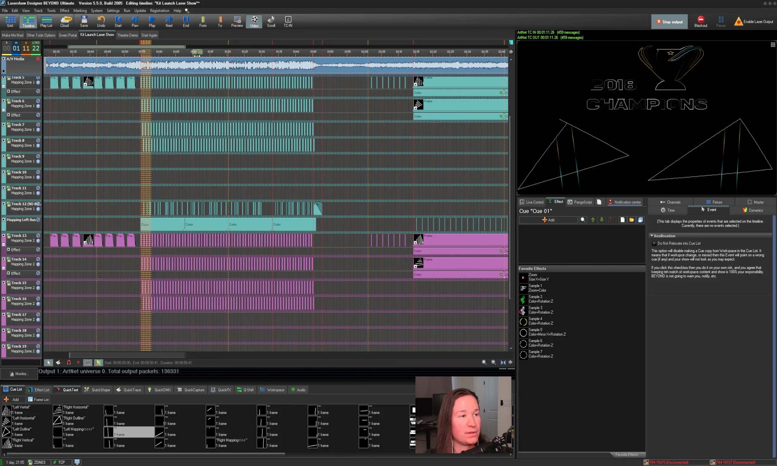Toggle Enable Laser Output
This screenshot has width=777, height=466.
(x=753, y=21)
